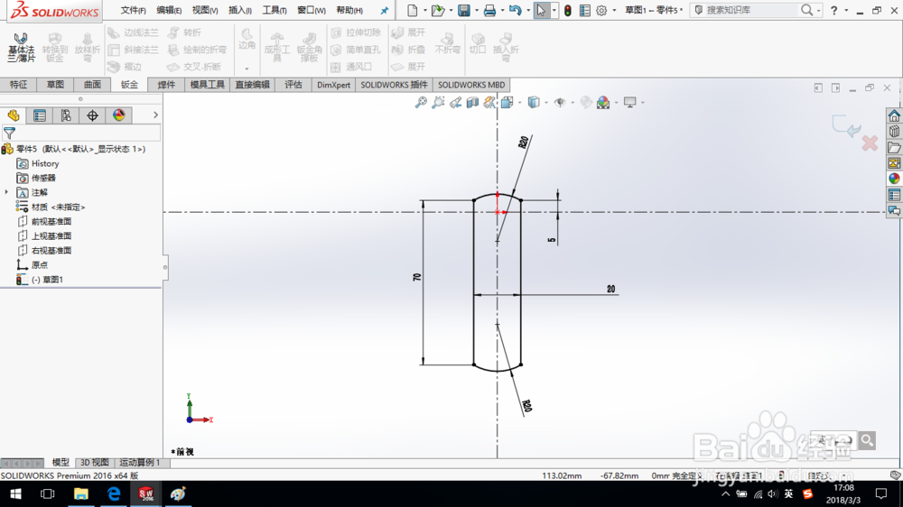903x507 pixels.
Task: Open Edge browser from taskbar
Action: click(x=114, y=493)
